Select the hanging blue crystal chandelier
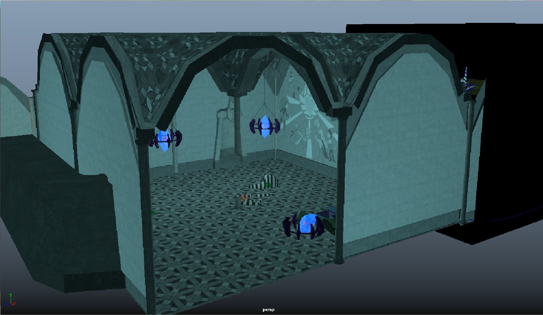The image size is (543, 315). click(265, 126)
